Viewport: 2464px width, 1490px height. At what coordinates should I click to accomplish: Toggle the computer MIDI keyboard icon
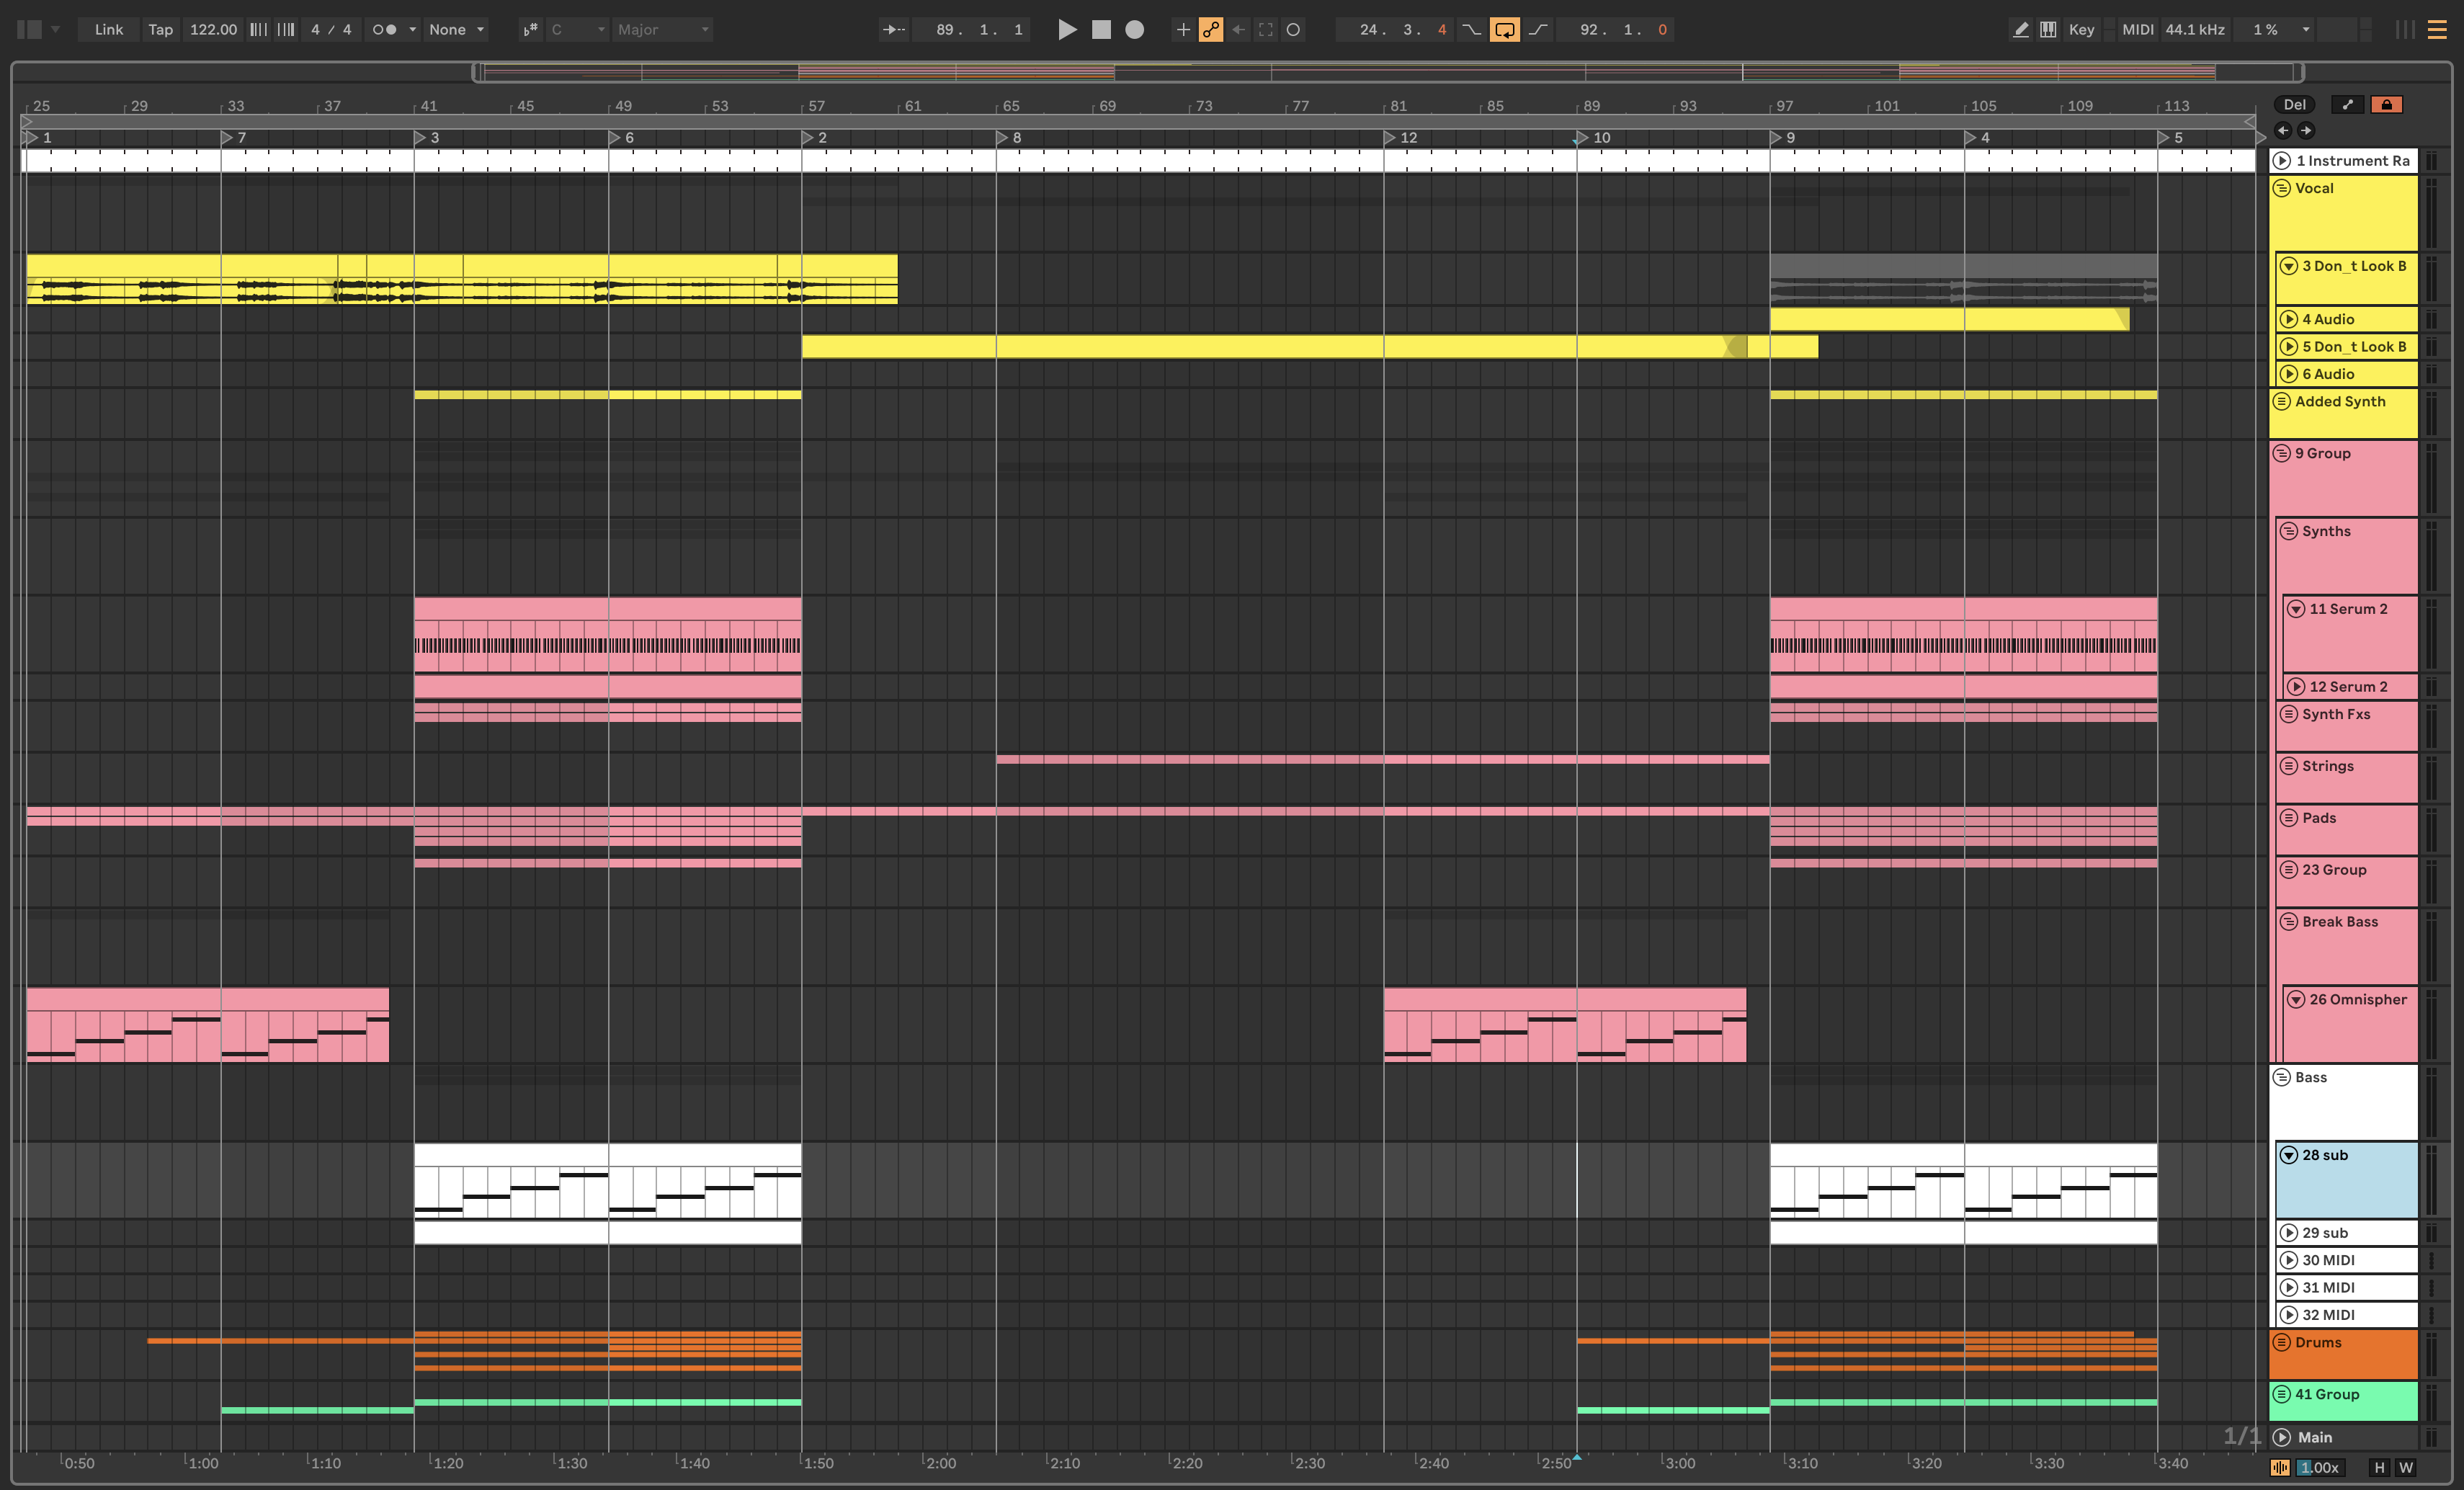click(x=2048, y=30)
